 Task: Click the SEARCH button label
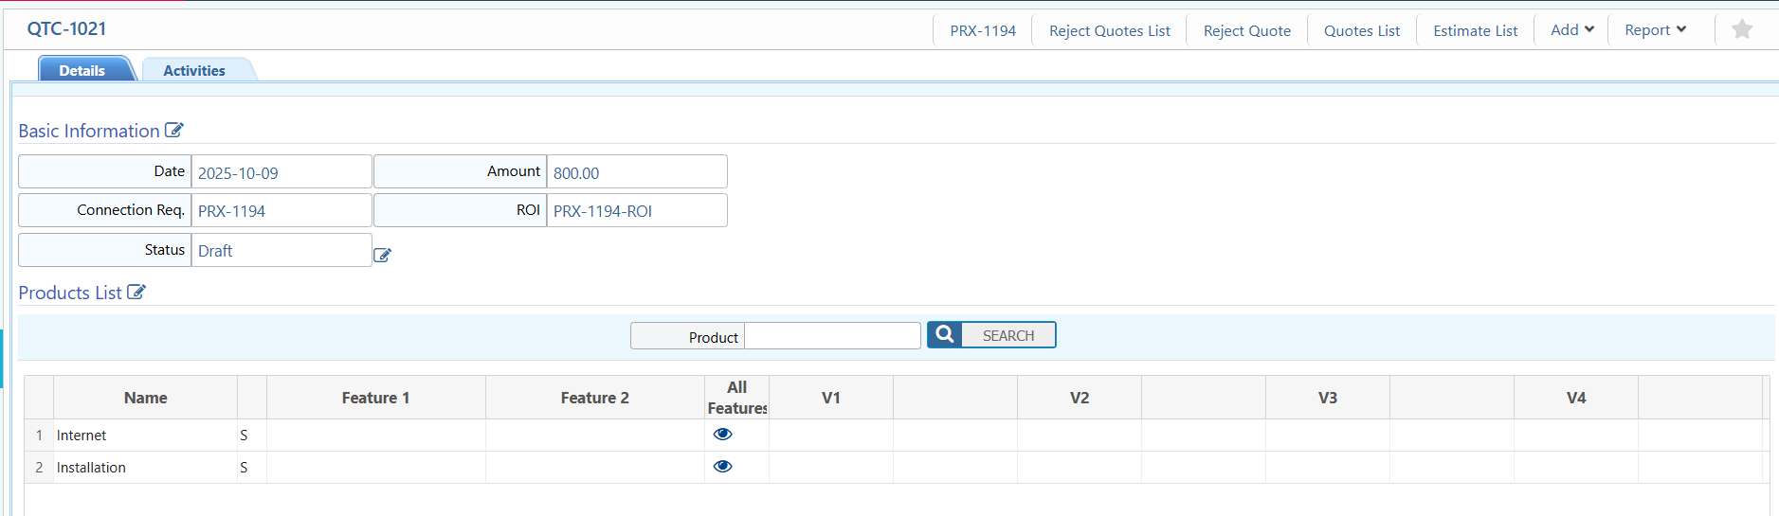pos(1007,336)
